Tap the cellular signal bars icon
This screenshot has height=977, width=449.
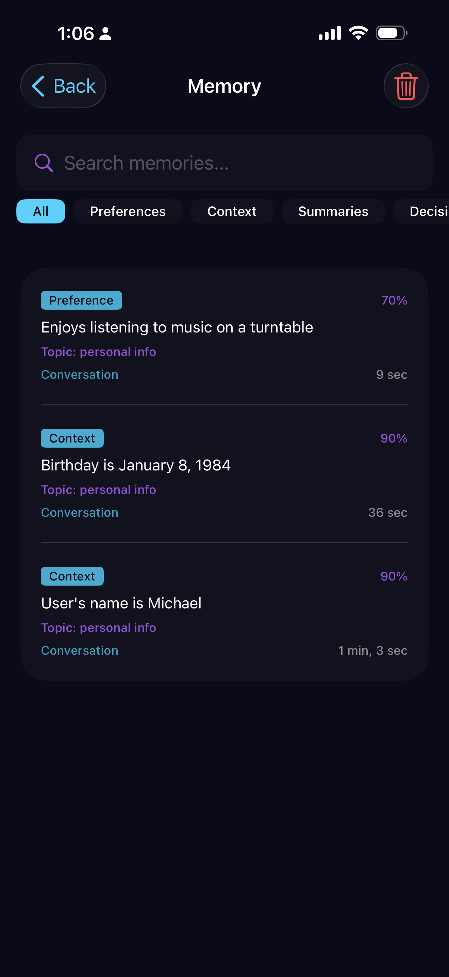click(x=329, y=33)
